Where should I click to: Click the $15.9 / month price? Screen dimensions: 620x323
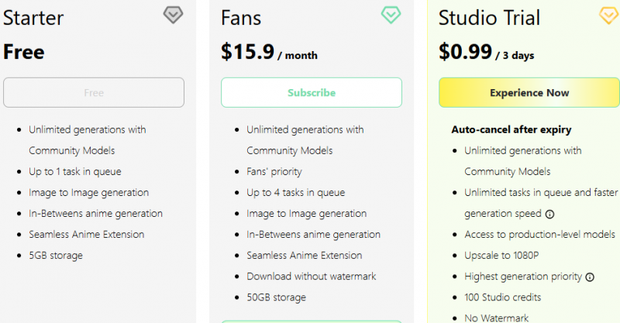pos(268,53)
